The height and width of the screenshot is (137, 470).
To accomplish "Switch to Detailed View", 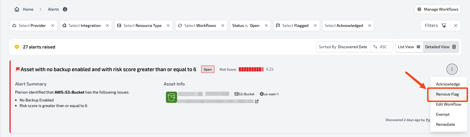I will [441, 47].
